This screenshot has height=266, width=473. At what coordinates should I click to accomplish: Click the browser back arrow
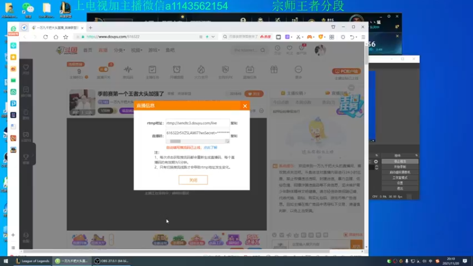(25, 37)
